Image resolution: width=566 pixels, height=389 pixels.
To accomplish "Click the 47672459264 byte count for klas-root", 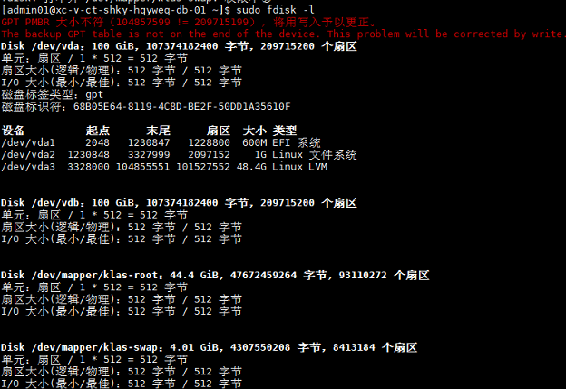I will [x=264, y=275].
